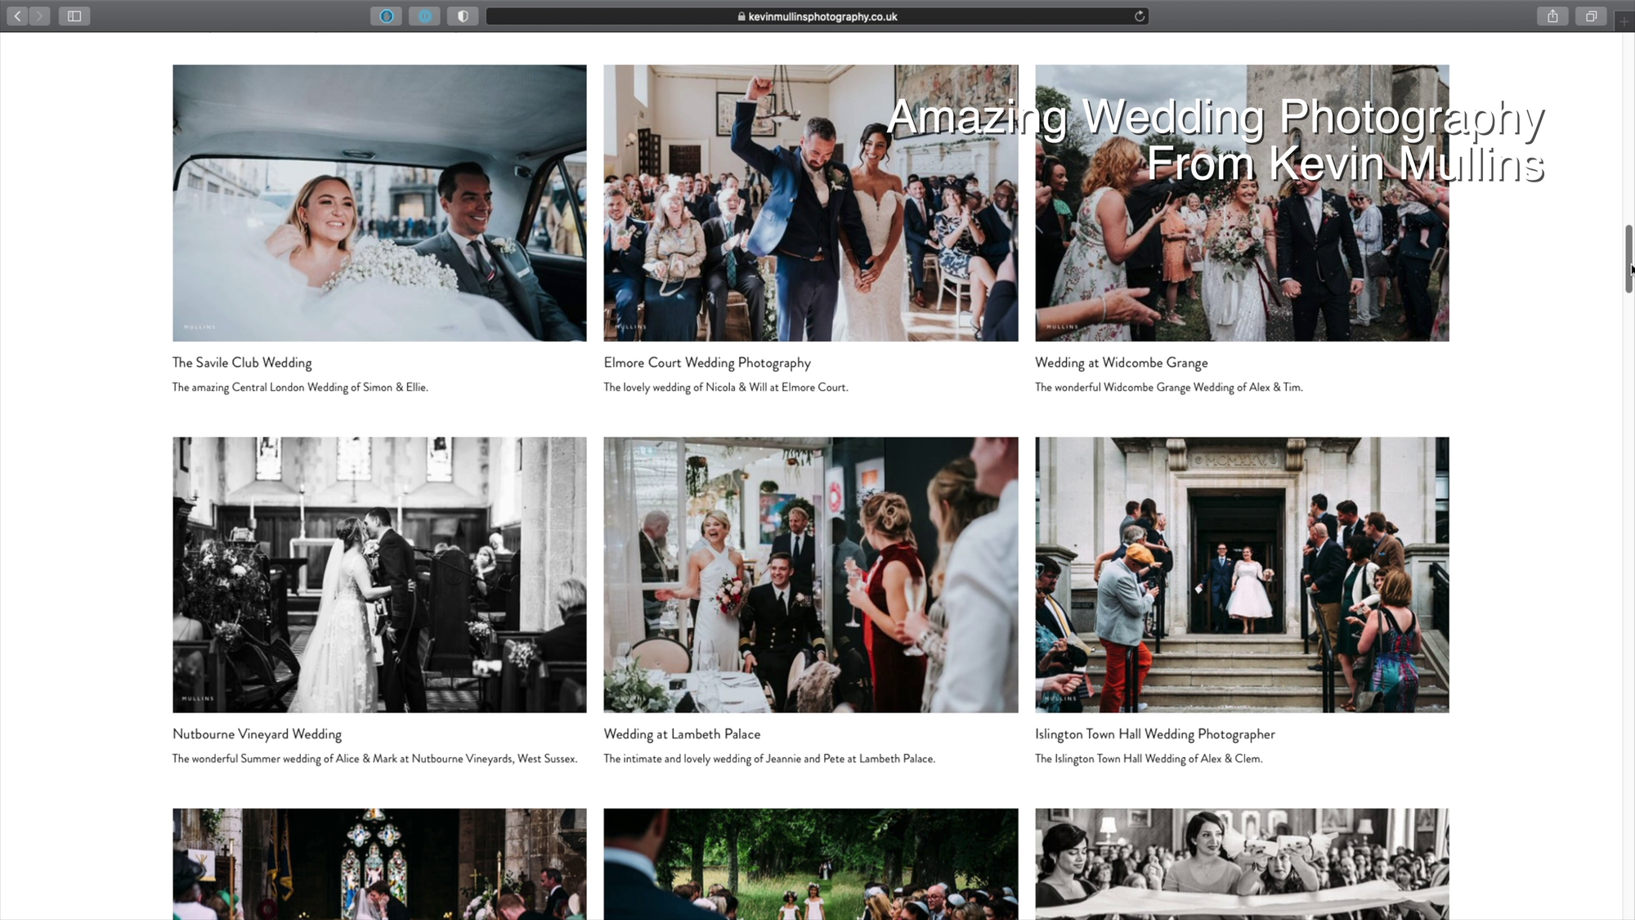
Task: Open the Islington Town Hall photo
Action: pos(1242,574)
